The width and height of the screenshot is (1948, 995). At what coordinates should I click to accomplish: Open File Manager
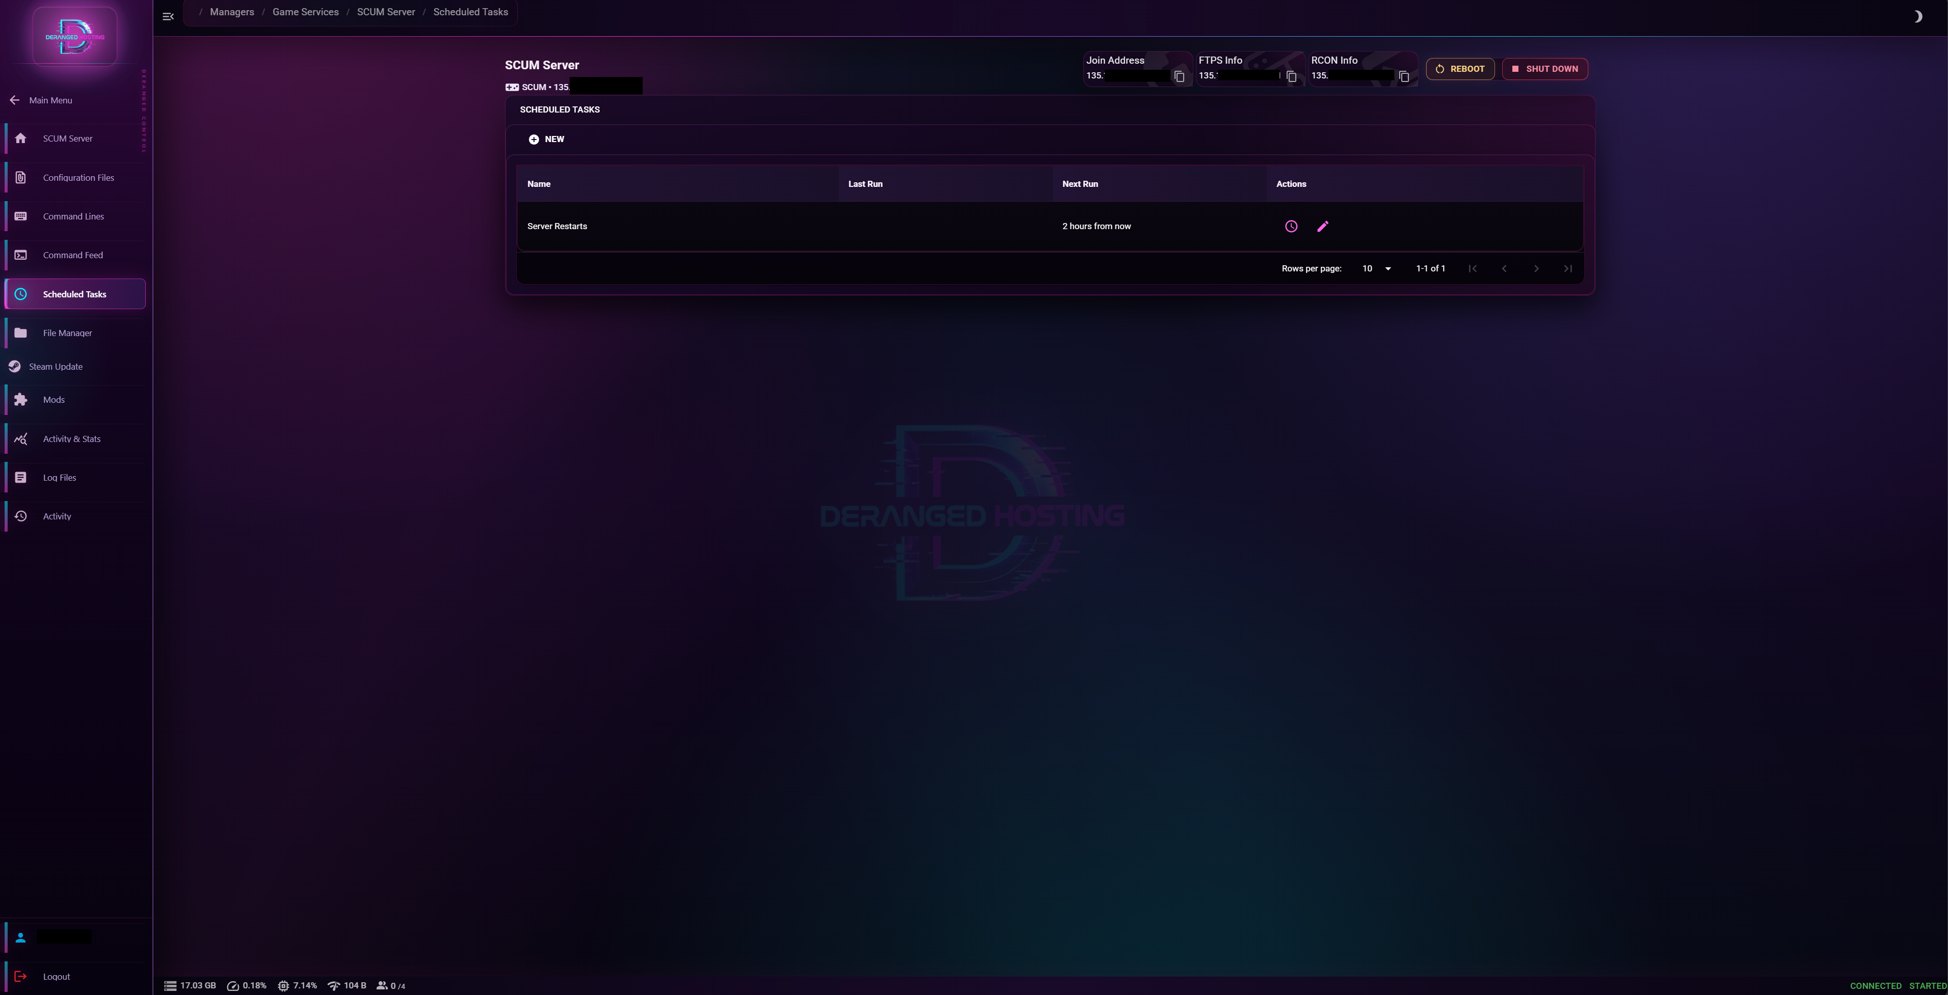click(75, 333)
